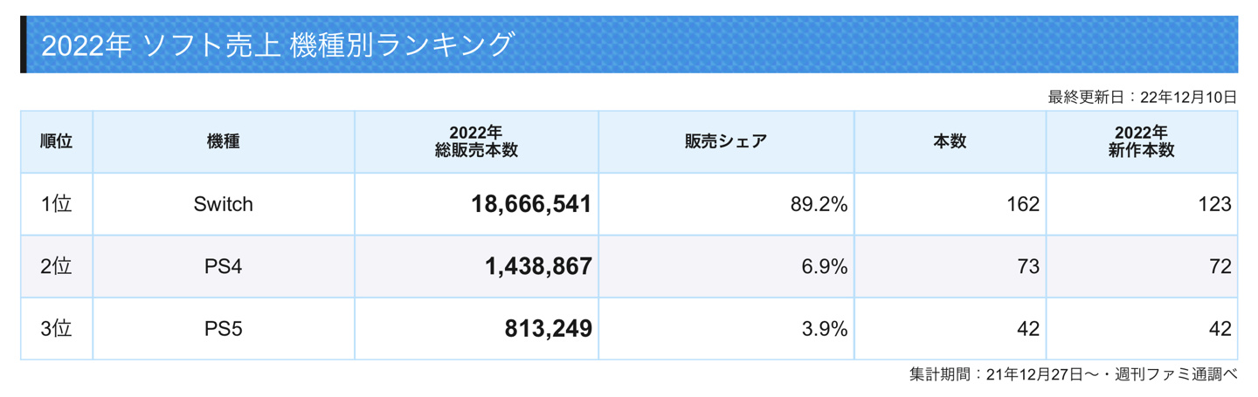Click the 2022年 総販売本数 column header

click(476, 141)
